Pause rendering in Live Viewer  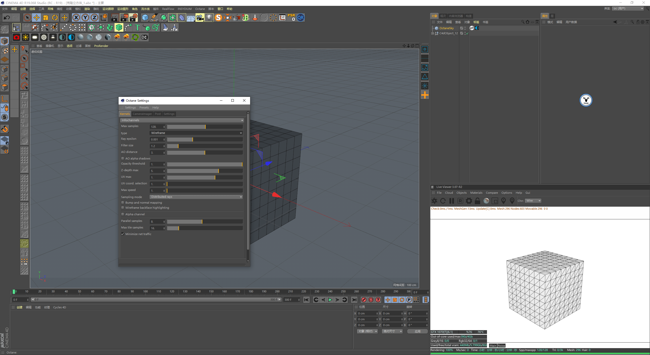[x=452, y=201]
